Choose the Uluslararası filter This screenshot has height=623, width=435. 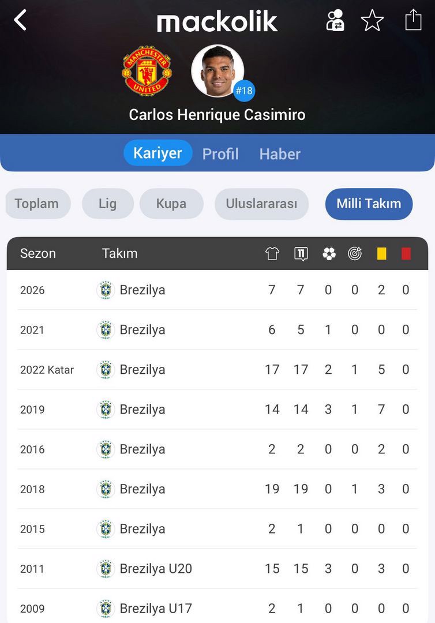(x=261, y=204)
